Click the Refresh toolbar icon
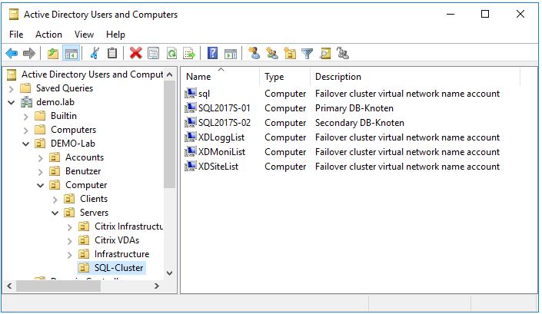Screen dimensions: 542x314 tap(171, 53)
